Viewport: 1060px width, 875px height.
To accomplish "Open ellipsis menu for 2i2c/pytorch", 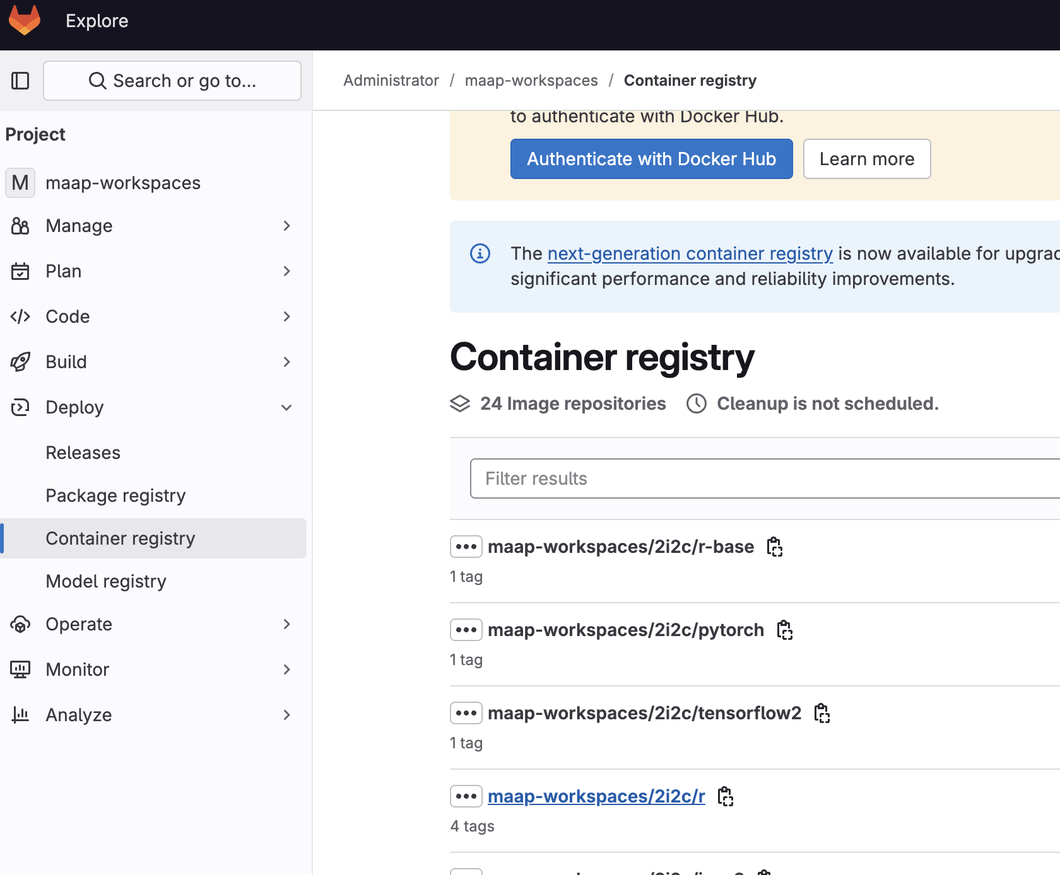I will coord(466,630).
